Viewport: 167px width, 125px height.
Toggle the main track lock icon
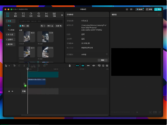coord(9,91)
